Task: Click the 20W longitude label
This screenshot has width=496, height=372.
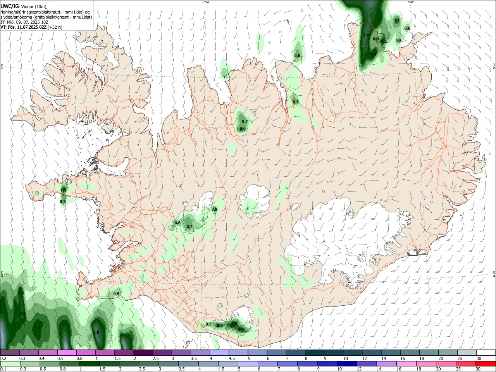Action: tap(206, 2)
